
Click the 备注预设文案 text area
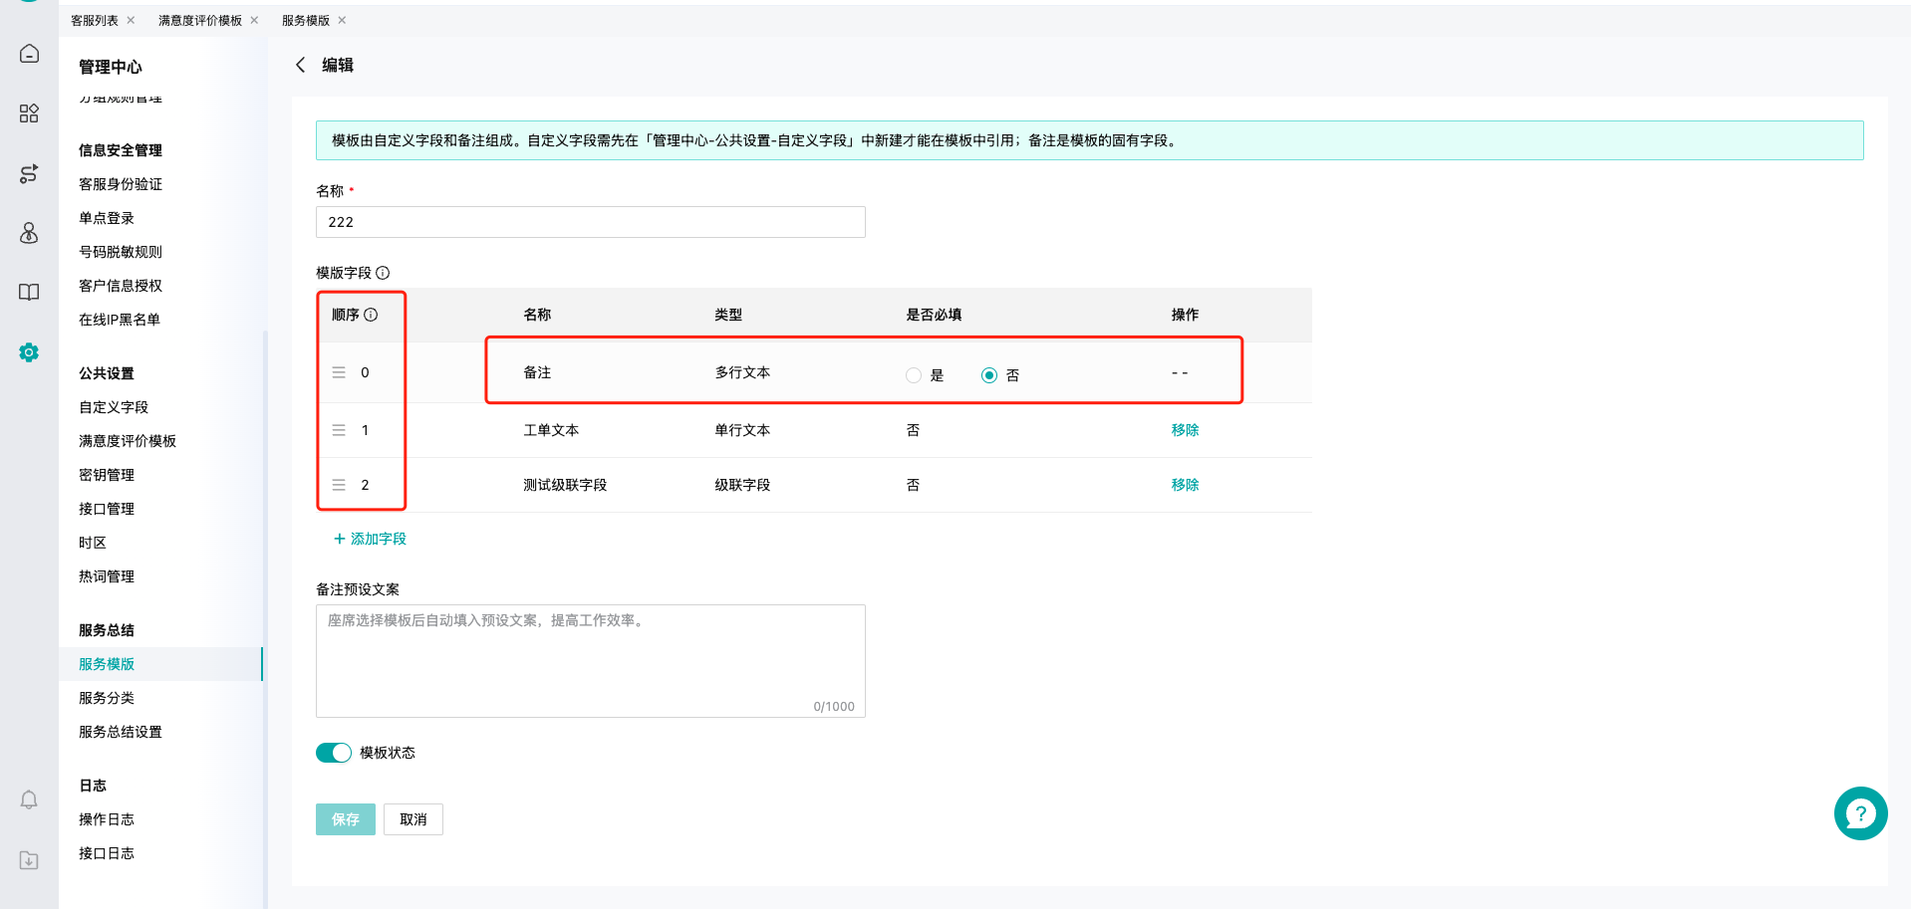tap(591, 661)
